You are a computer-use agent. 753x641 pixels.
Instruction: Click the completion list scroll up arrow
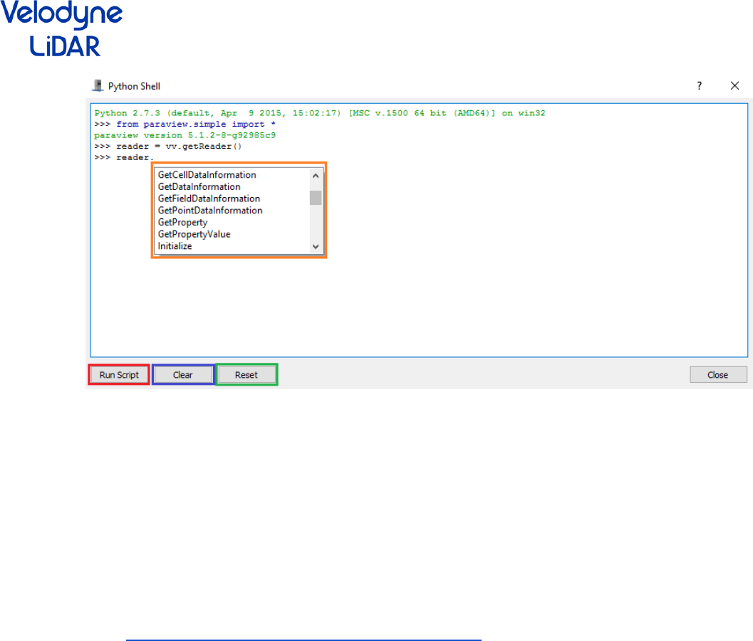316,176
